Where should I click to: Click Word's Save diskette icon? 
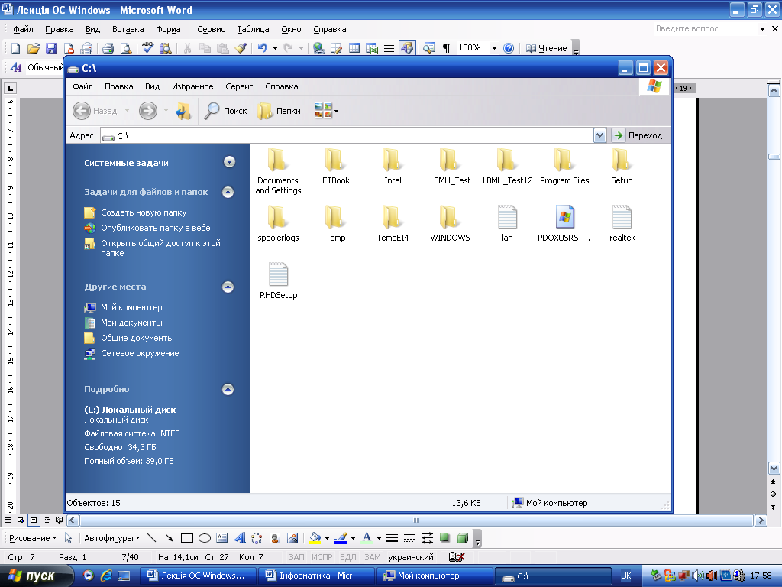click(51, 48)
